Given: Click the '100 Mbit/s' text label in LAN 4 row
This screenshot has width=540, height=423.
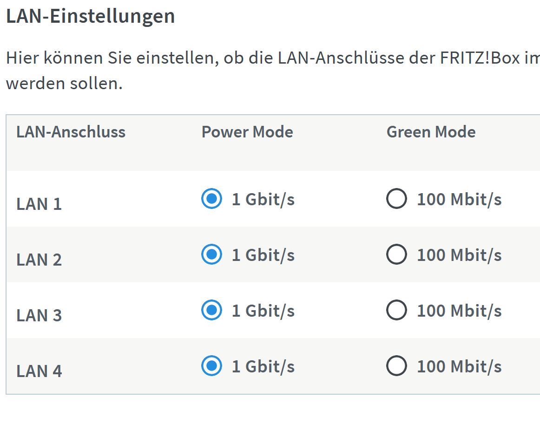Looking at the screenshot, I should coord(460,366).
